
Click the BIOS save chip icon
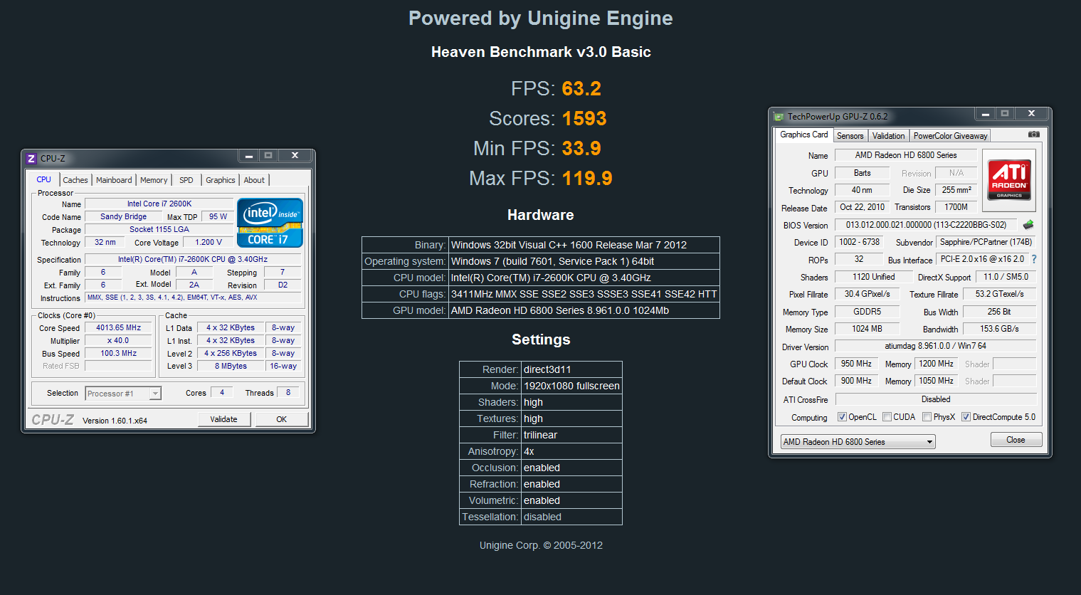[x=1028, y=225]
